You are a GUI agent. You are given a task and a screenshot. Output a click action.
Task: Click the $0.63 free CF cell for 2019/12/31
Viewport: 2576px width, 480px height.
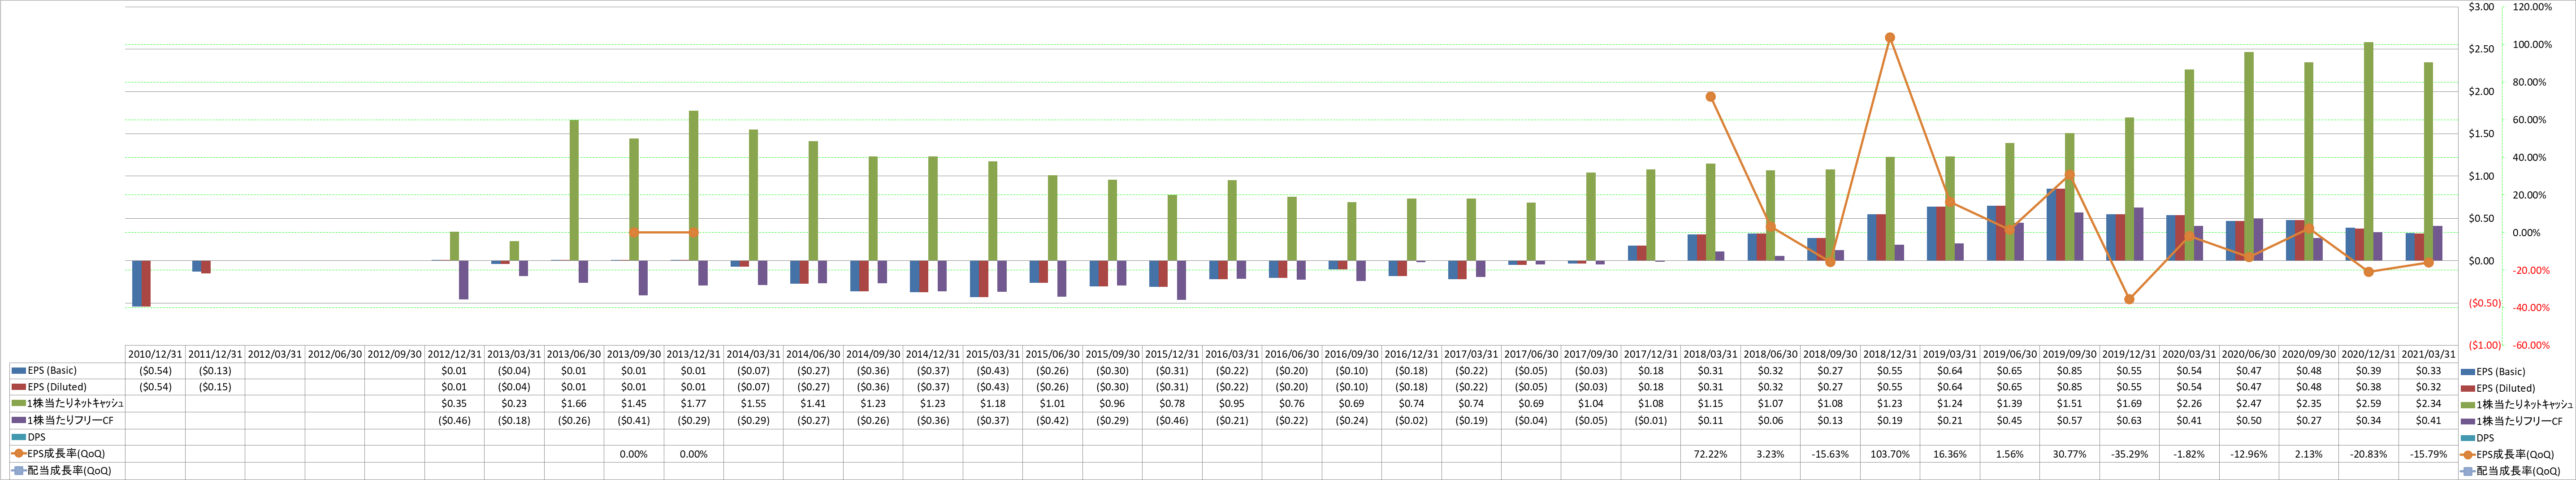(2129, 421)
